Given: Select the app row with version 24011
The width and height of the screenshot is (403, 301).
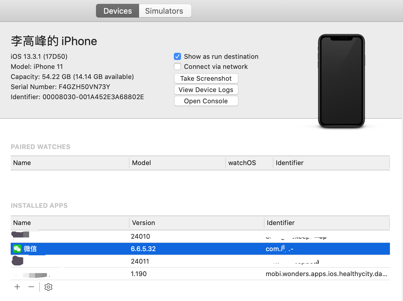Looking at the screenshot, I should [200, 261].
